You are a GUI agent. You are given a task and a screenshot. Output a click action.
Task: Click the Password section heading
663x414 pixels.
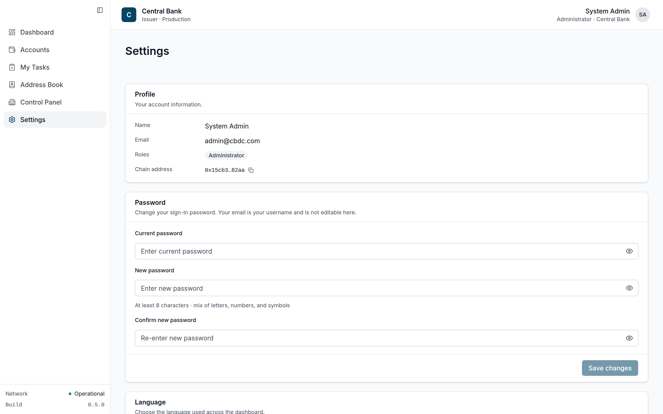click(150, 202)
